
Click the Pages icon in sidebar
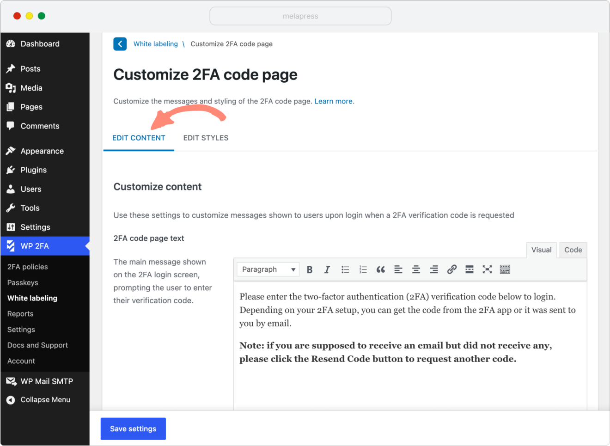click(x=11, y=107)
